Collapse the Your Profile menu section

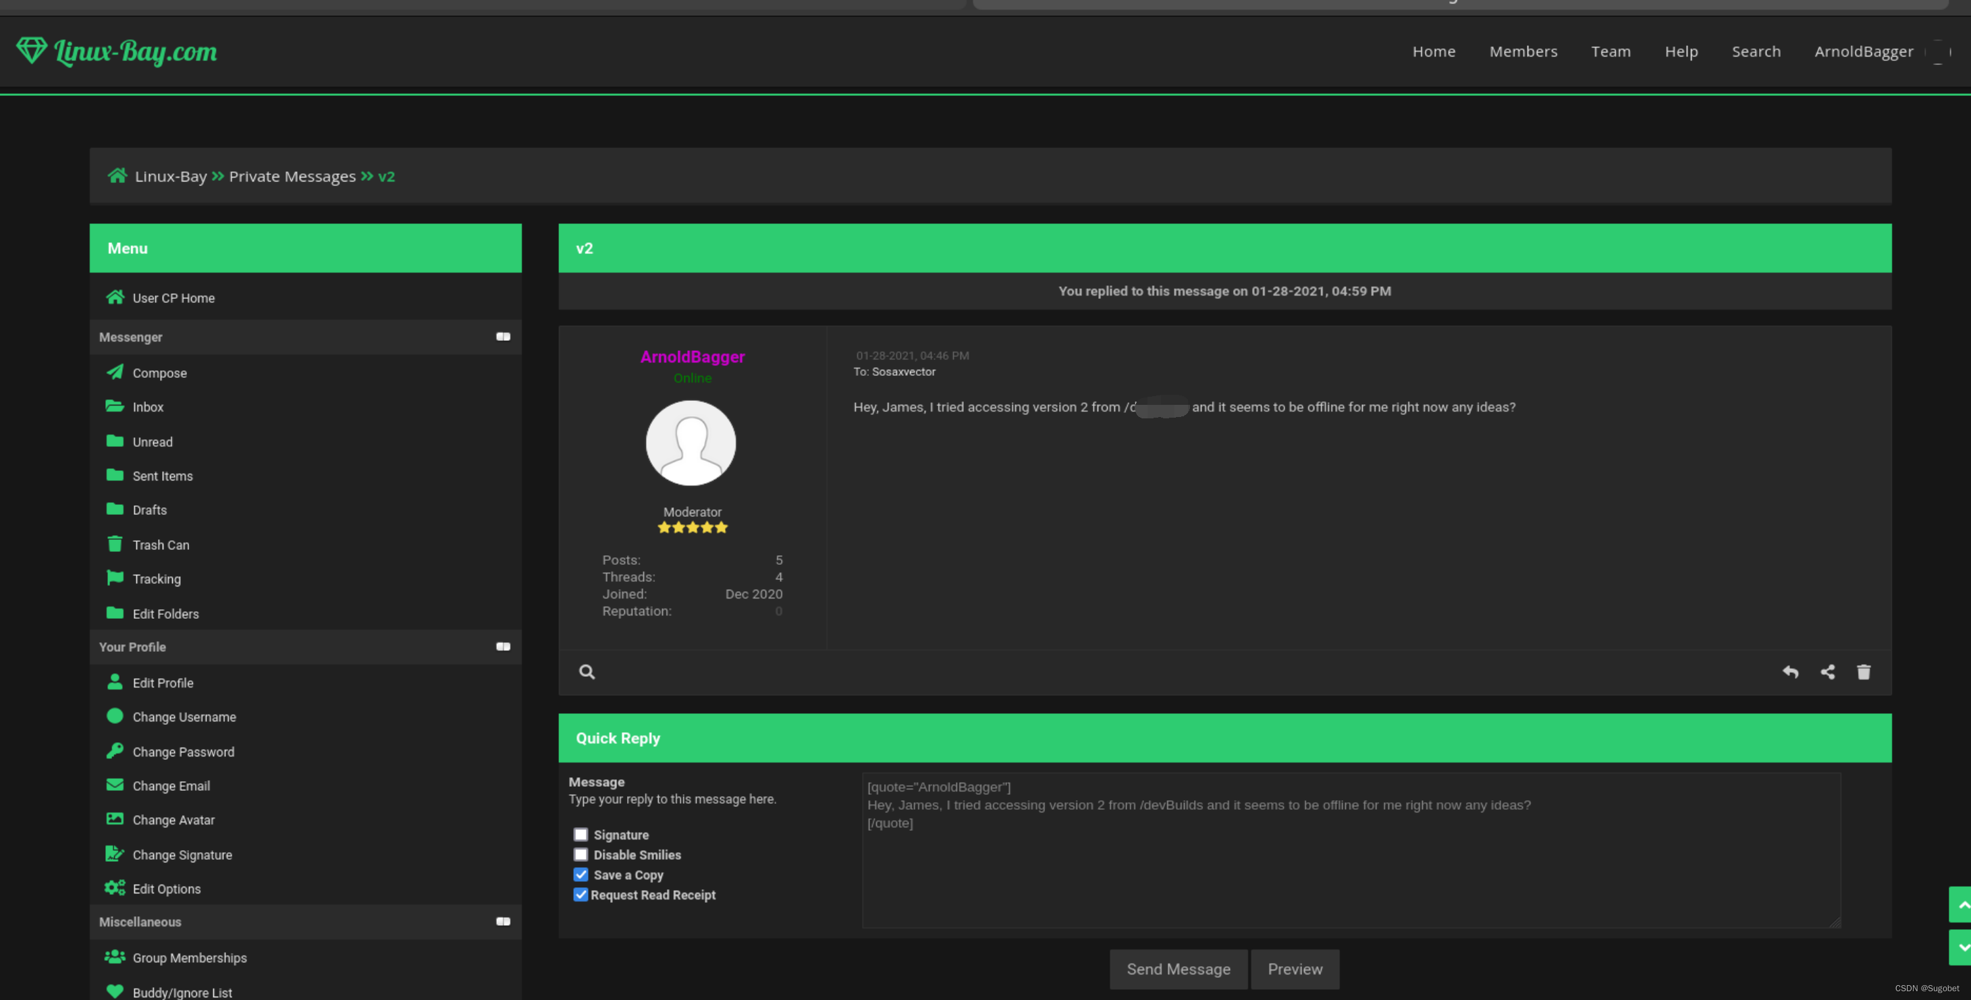pyautogui.click(x=503, y=646)
